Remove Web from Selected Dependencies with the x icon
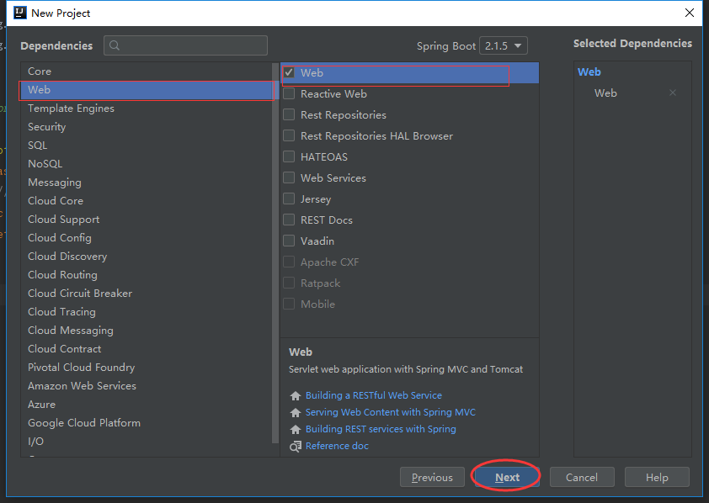 coord(673,93)
